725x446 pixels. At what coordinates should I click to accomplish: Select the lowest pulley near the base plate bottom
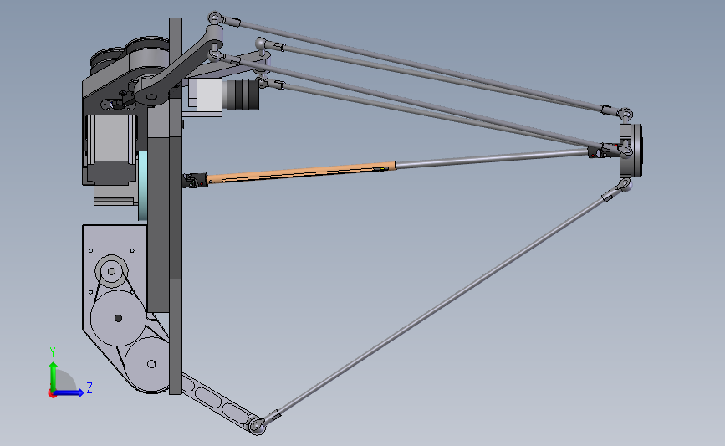tap(150, 365)
